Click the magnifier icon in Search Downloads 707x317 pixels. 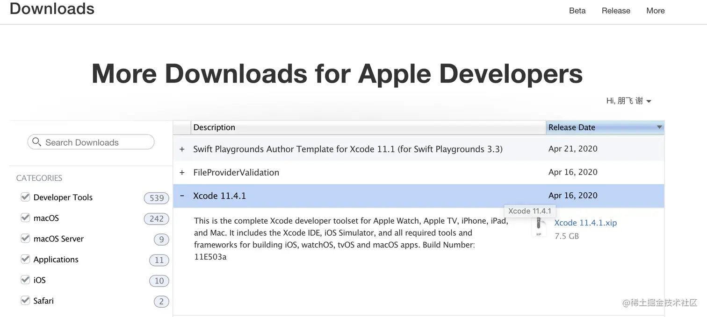[x=36, y=142]
